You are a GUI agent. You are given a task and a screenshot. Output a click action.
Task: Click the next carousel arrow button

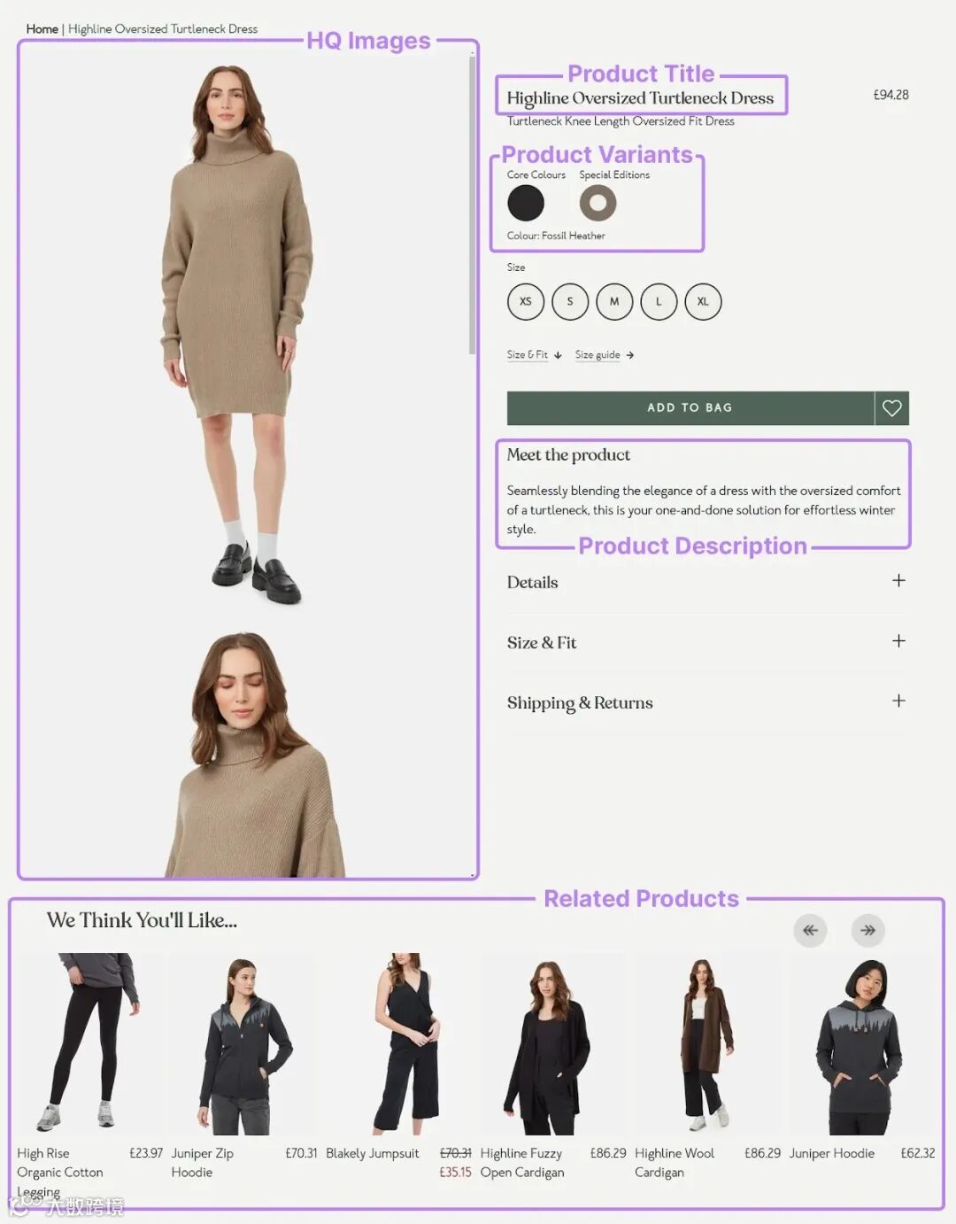[868, 930]
